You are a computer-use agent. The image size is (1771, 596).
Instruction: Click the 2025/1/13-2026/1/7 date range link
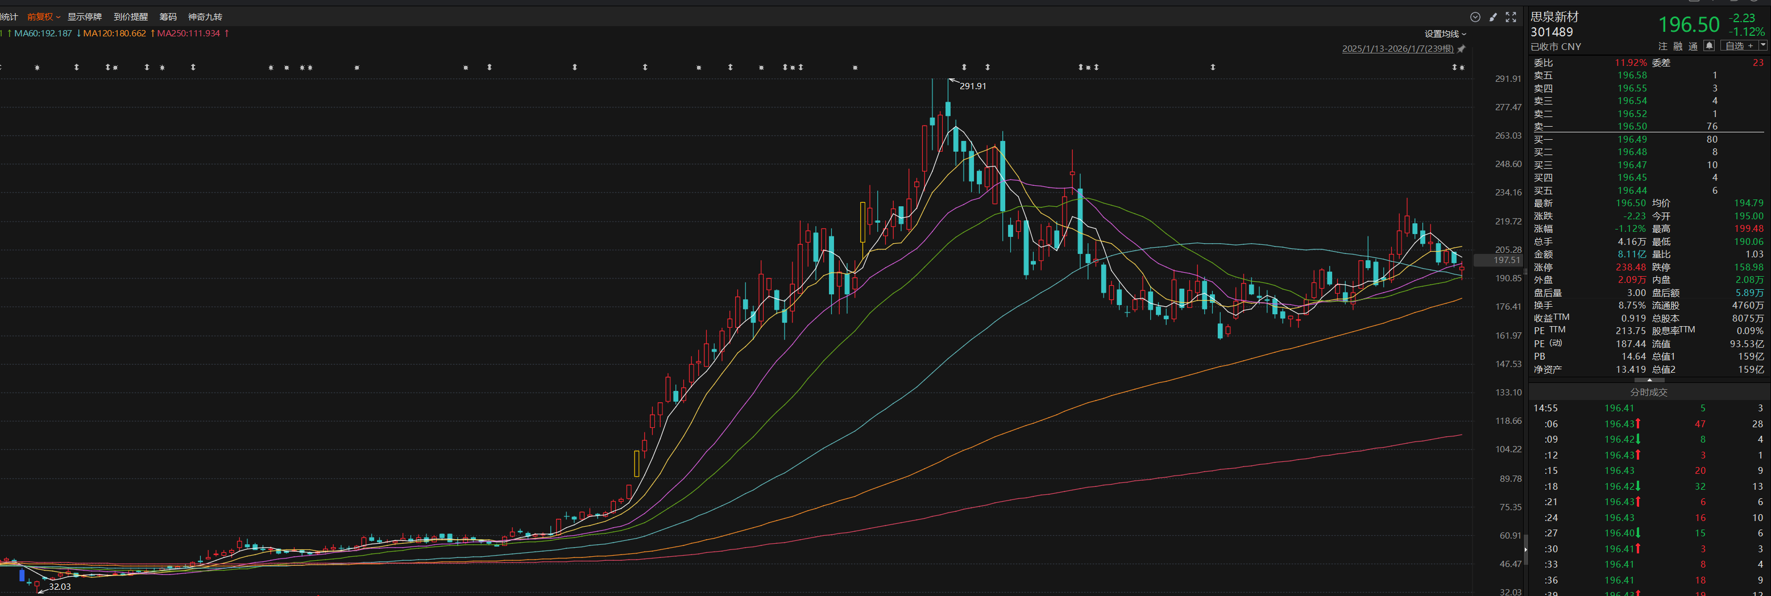[x=1397, y=49]
